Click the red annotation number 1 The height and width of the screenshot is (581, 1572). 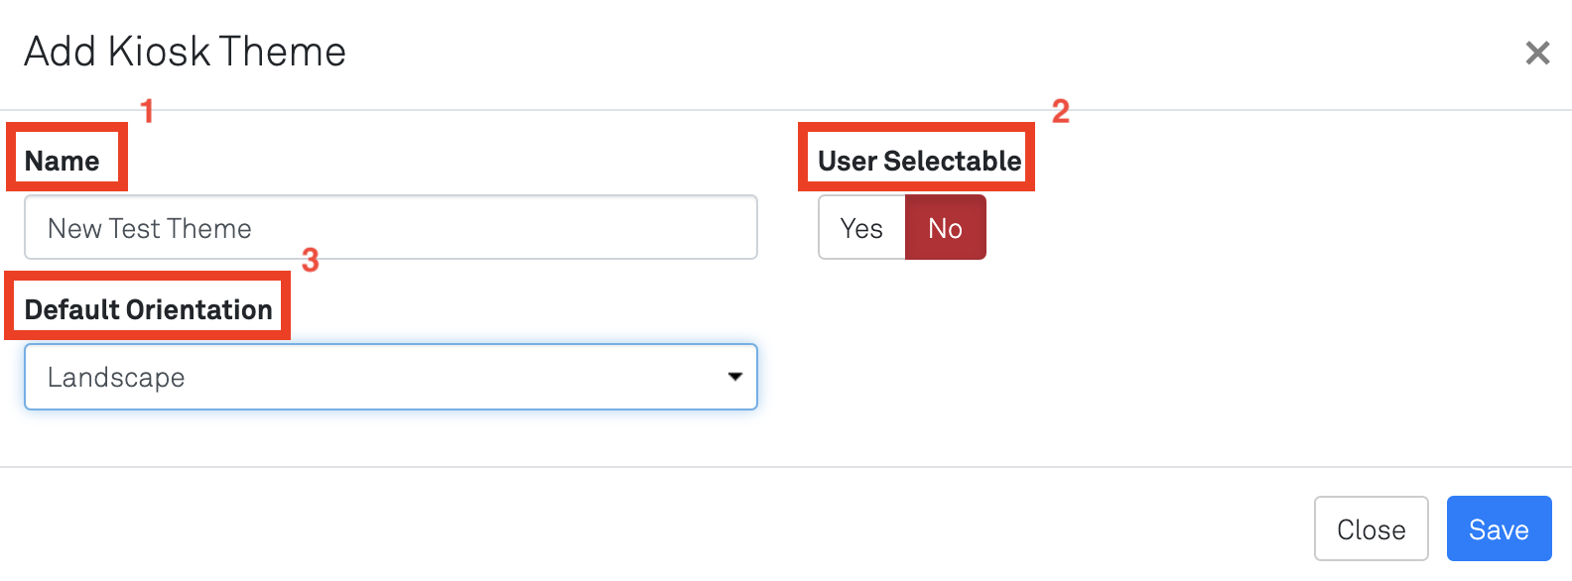pyautogui.click(x=147, y=111)
